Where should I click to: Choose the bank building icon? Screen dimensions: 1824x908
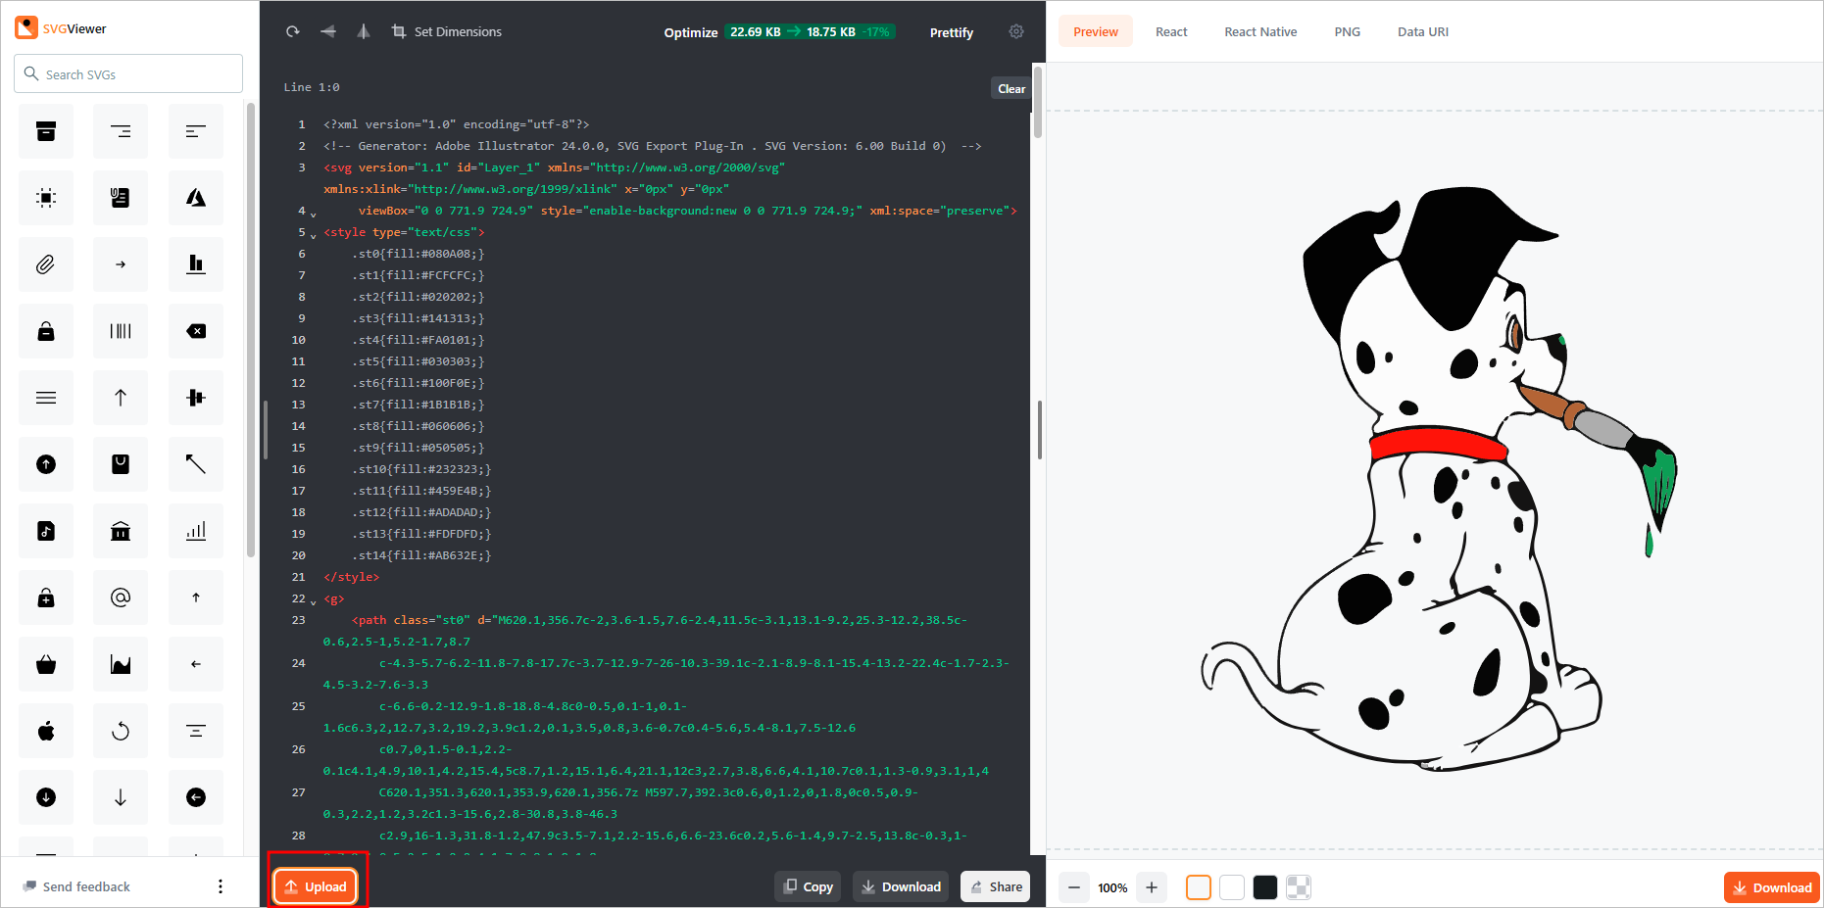[x=121, y=531]
